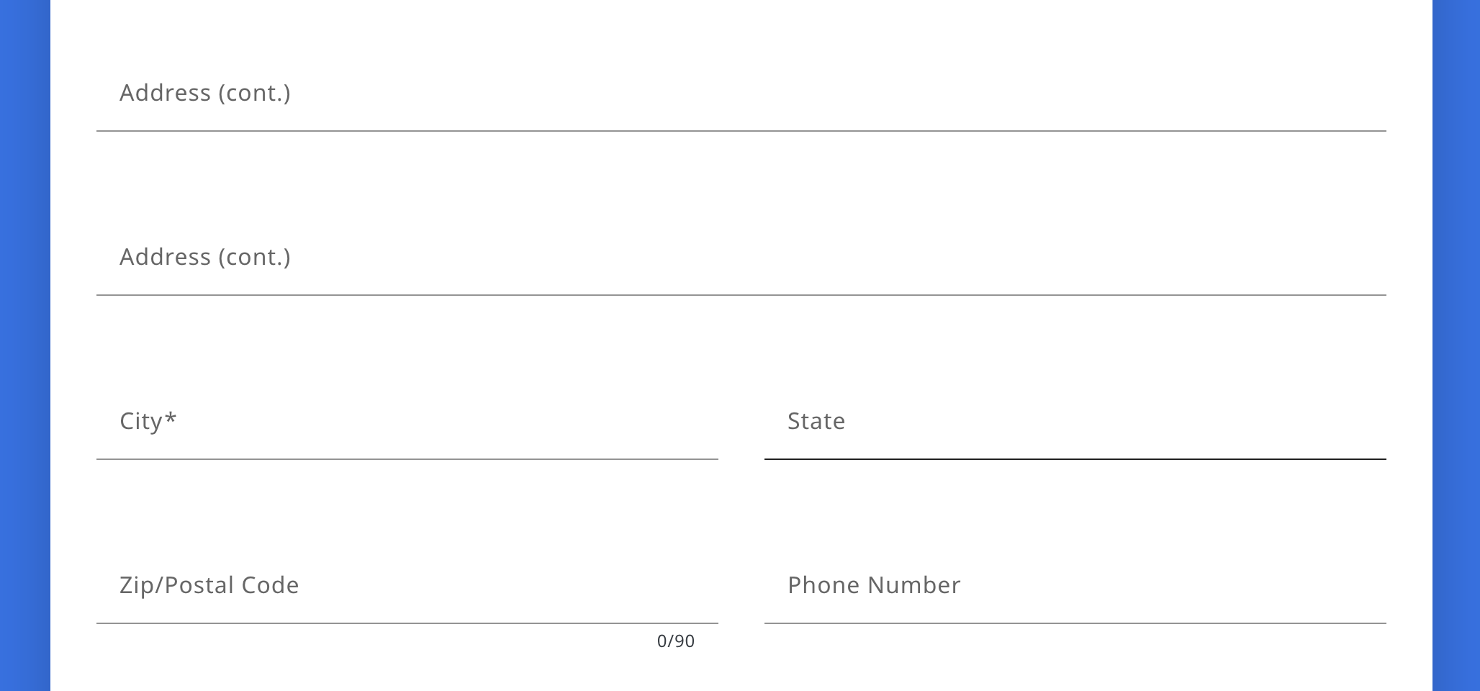Click the underline beneath Phone Number

click(x=1075, y=623)
